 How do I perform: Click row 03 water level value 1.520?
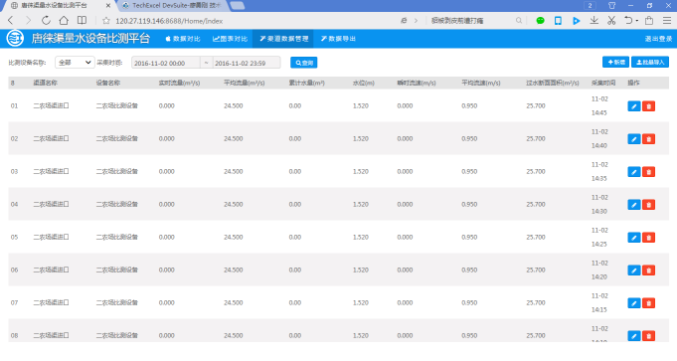point(361,171)
